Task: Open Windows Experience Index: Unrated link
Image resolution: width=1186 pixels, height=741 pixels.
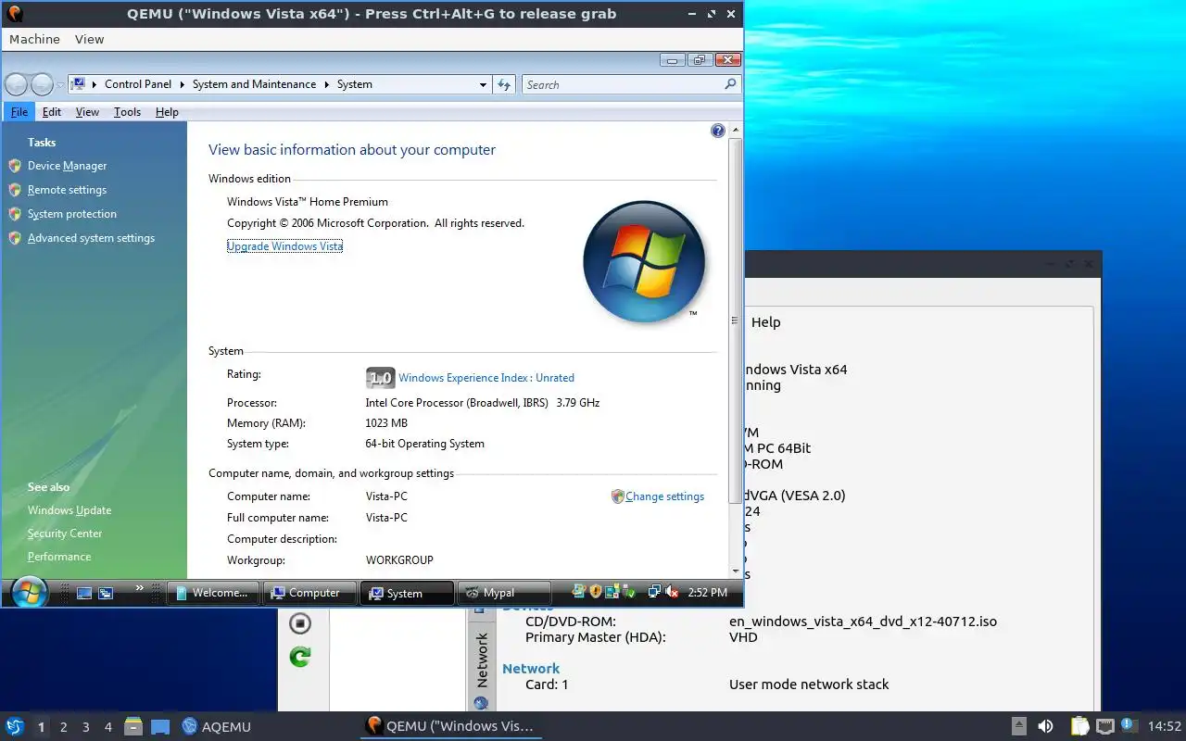Action: [x=486, y=378]
